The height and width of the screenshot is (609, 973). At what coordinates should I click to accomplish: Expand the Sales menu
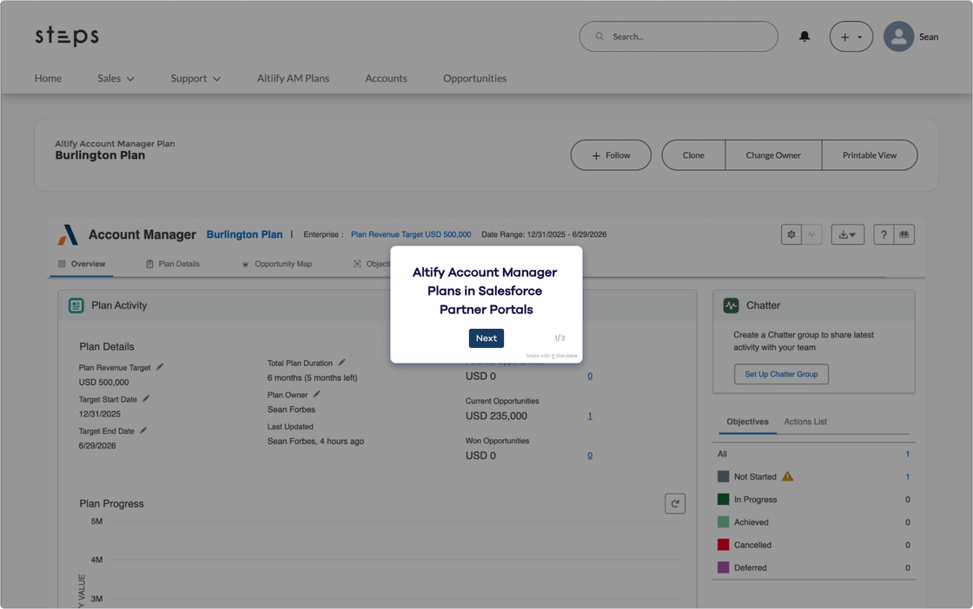pos(116,78)
